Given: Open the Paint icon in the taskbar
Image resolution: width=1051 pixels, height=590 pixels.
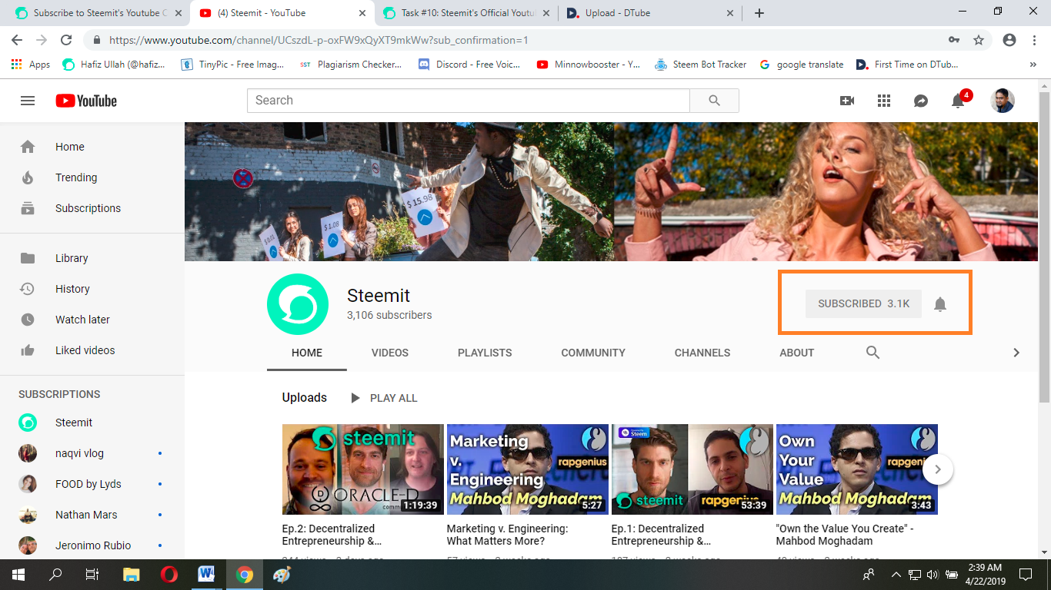Looking at the screenshot, I should pyautogui.click(x=282, y=575).
